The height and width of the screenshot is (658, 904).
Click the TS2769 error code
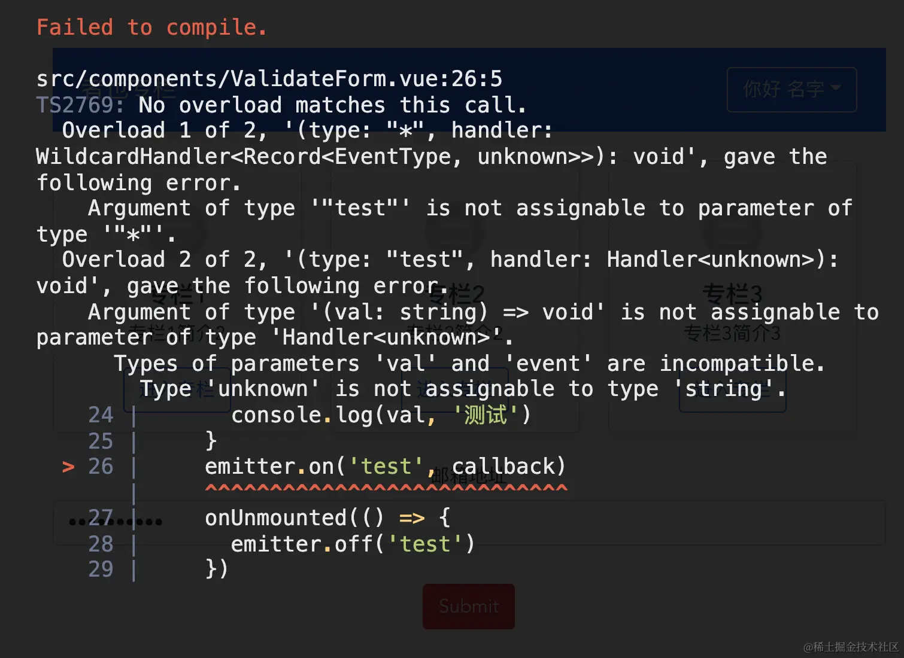[x=80, y=105]
